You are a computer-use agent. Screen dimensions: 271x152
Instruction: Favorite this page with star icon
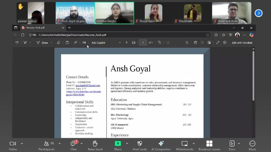click(x=208, y=35)
